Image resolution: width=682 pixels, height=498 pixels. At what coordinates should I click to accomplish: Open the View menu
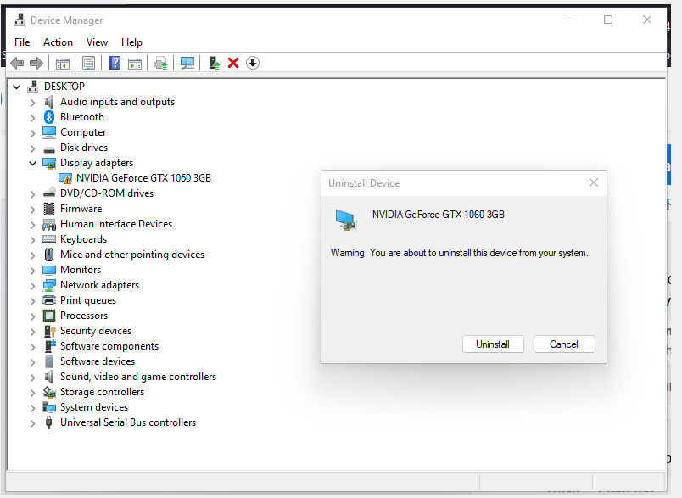[x=97, y=42]
